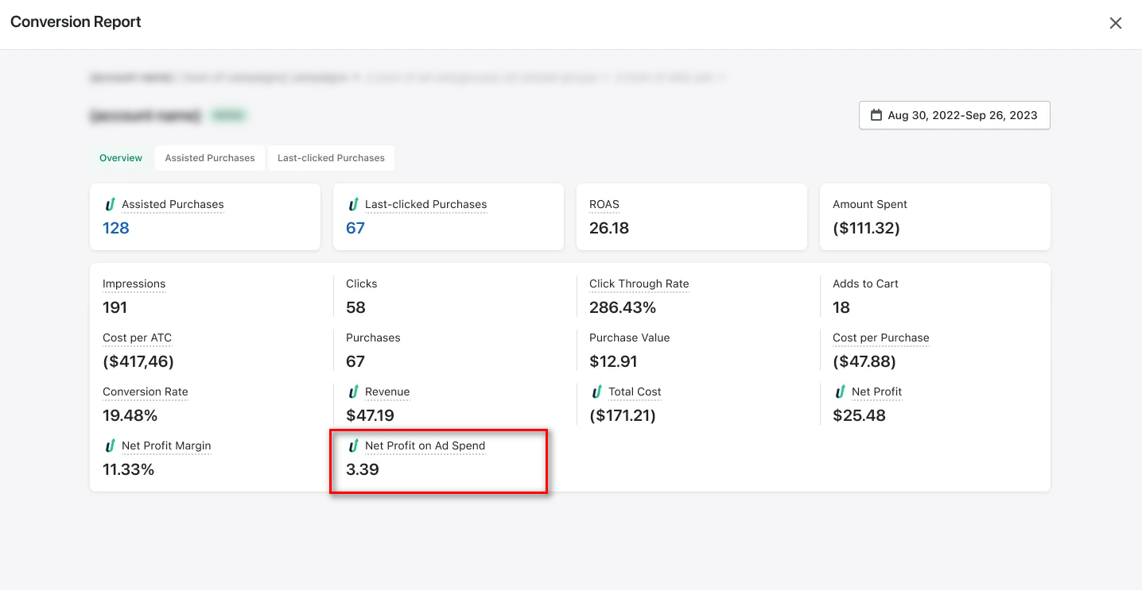
Task: Click the trend icon beside Assisted Purchases
Action: click(110, 203)
